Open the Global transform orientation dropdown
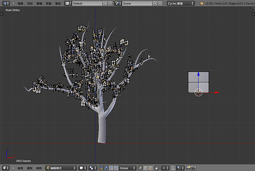This screenshot has height=171, width=255. (x=127, y=168)
